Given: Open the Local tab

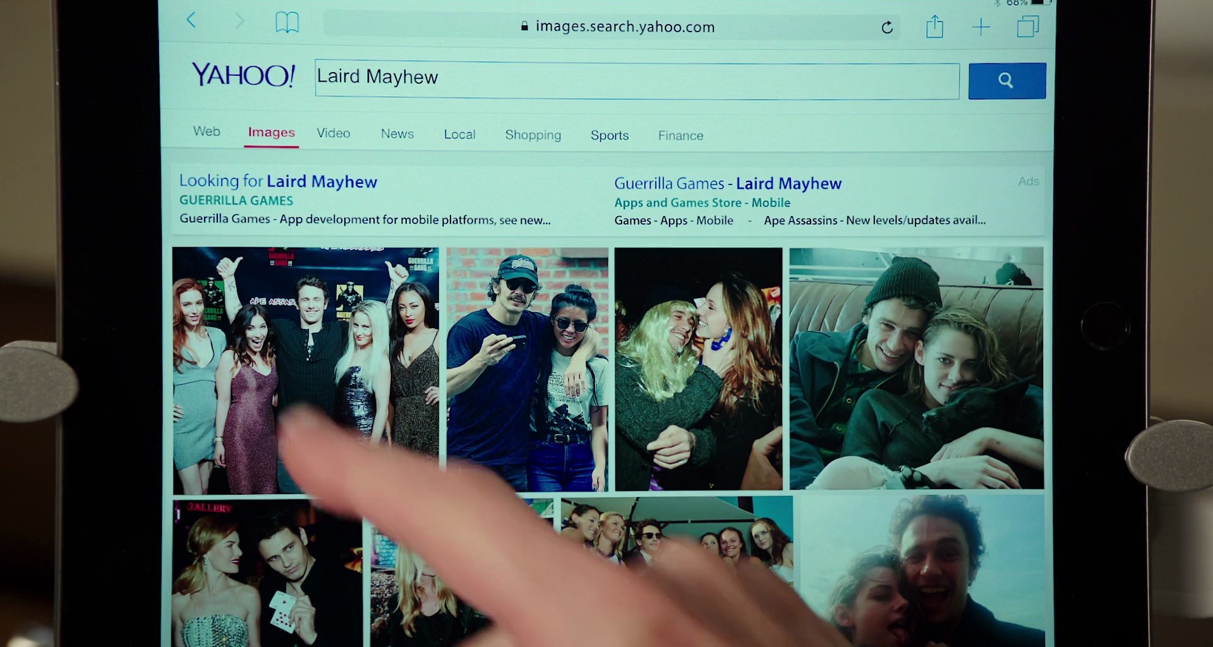Looking at the screenshot, I should (459, 135).
